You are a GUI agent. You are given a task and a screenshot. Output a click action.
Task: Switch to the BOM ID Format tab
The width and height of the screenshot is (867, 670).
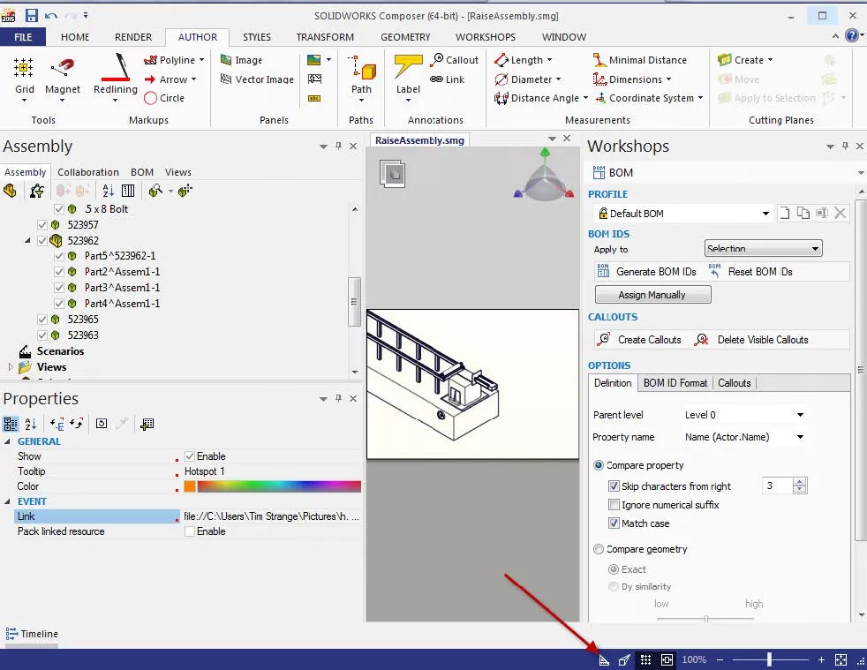[675, 383]
